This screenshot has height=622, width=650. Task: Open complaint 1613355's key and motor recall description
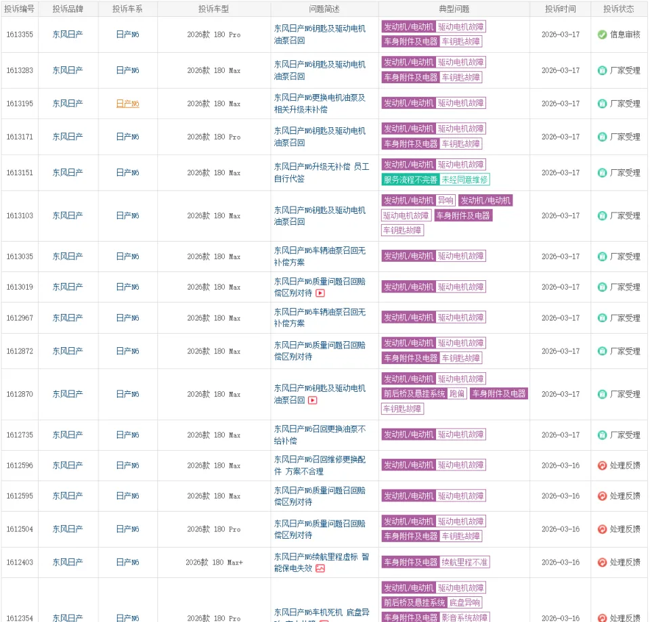coord(320,35)
